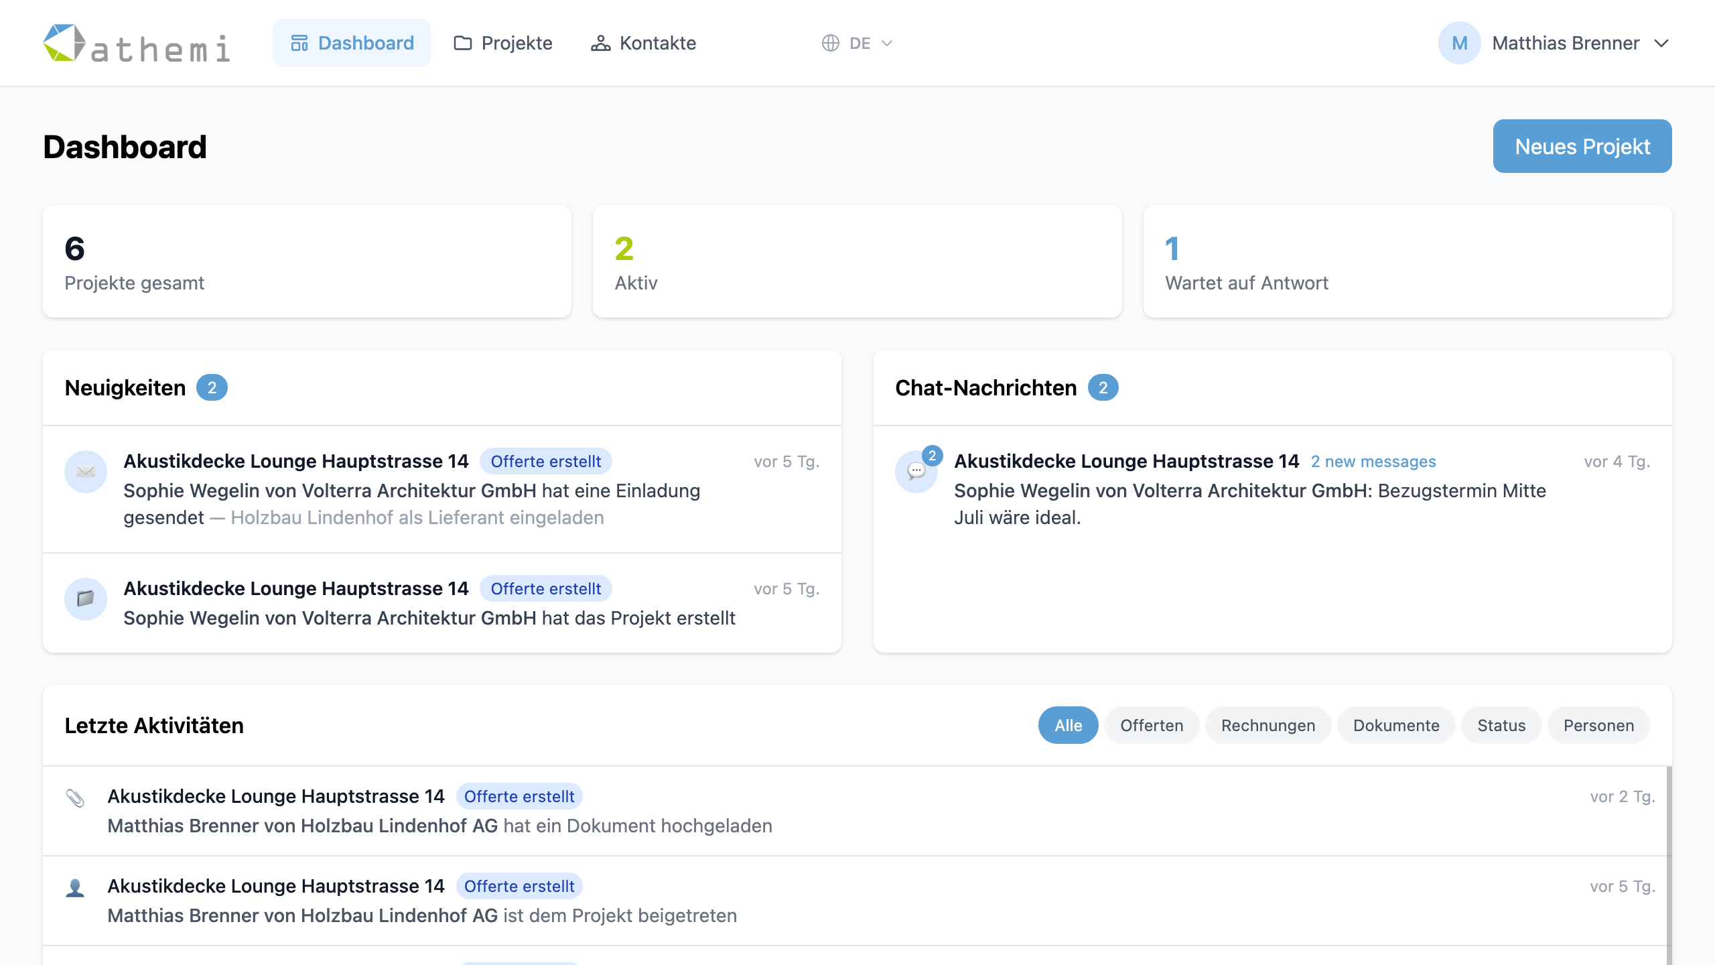Screen dimensions: 1715x965
Task: Click the Chat-Nachrichten count badge
Action: click(1103, 387)
